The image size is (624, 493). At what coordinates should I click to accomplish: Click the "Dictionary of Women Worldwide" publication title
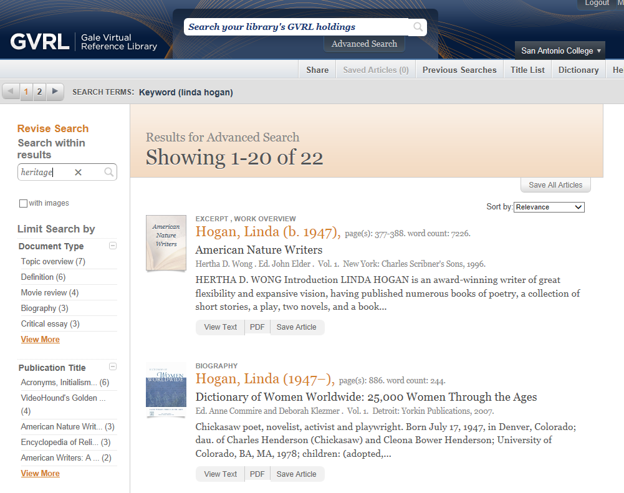(x=366, y=397)
